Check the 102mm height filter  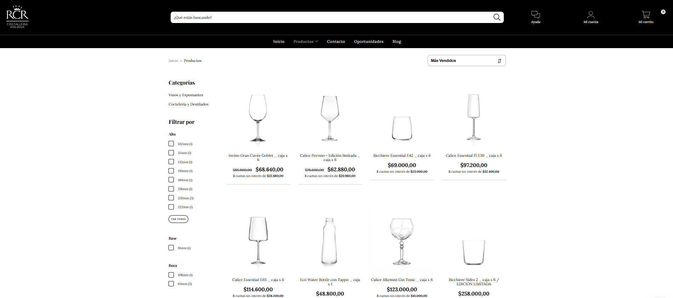[x=171, y=144]
